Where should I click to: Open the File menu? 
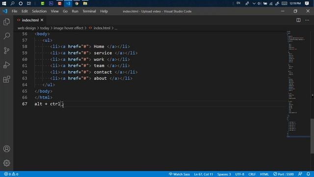(x=14, y=11)
